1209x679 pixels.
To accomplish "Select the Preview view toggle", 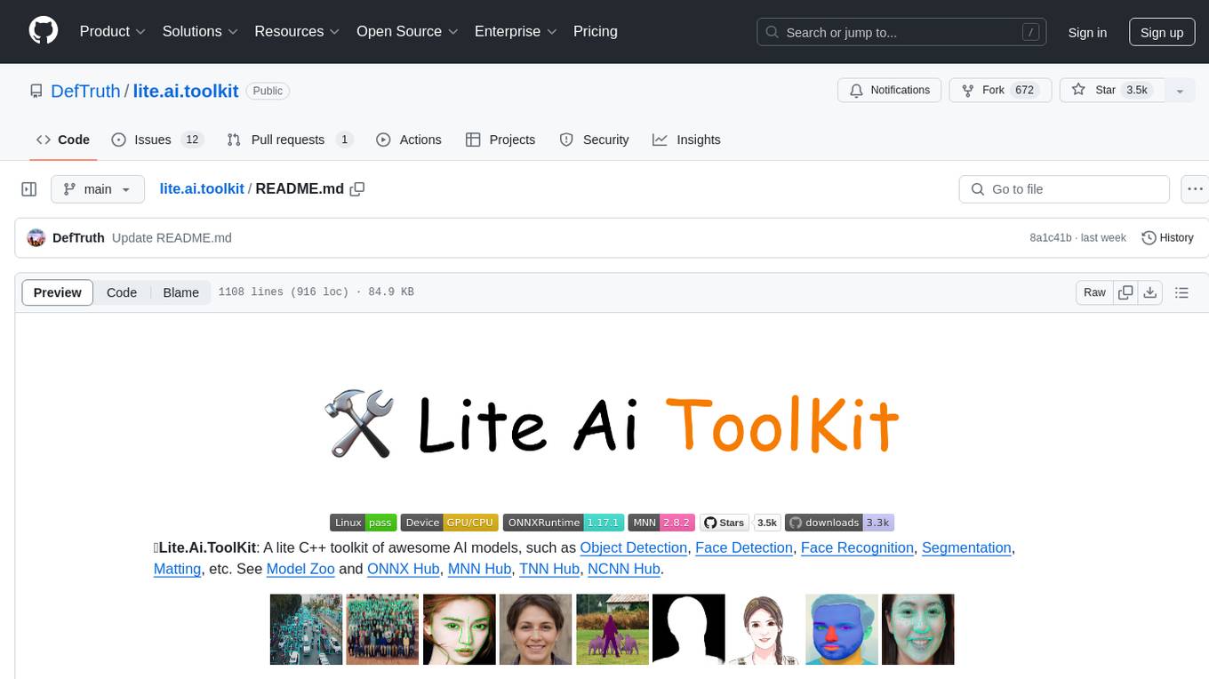I will (58, 292).
